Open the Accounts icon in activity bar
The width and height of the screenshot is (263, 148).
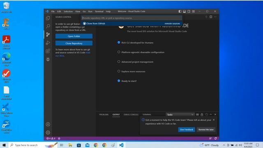coord(48,124)
